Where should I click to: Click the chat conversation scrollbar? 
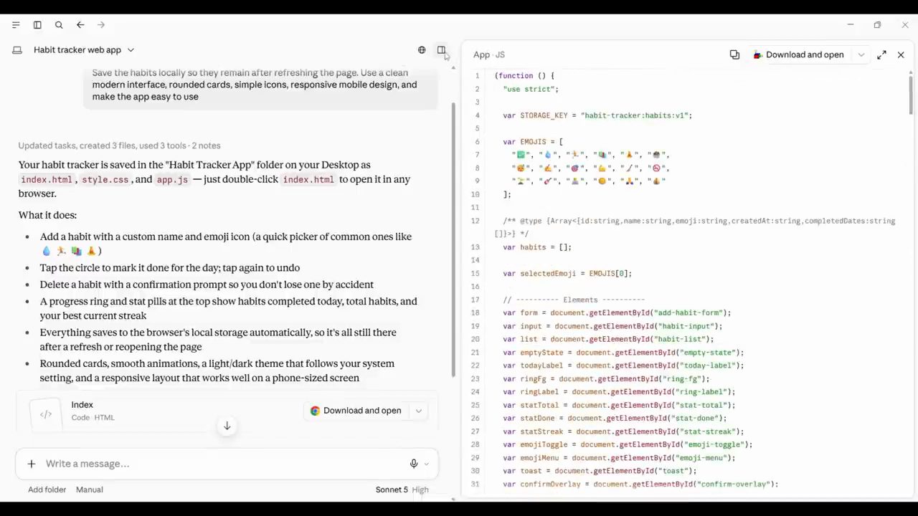point(453,240)
